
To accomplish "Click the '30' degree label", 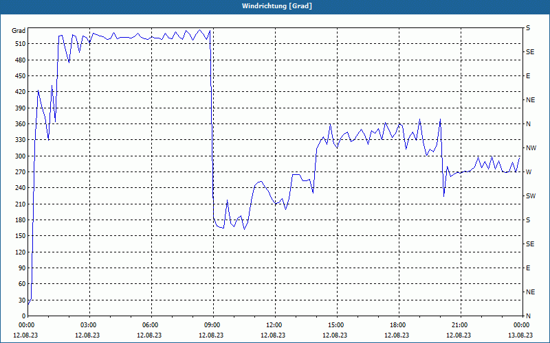I will point(22,300).
